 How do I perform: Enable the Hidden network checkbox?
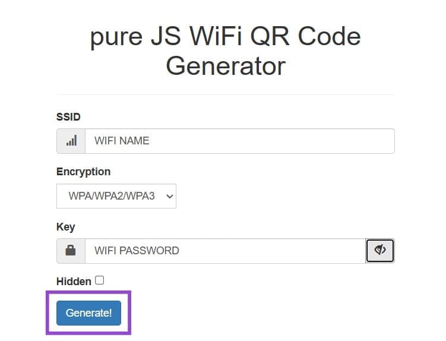(x=99, y=280)
